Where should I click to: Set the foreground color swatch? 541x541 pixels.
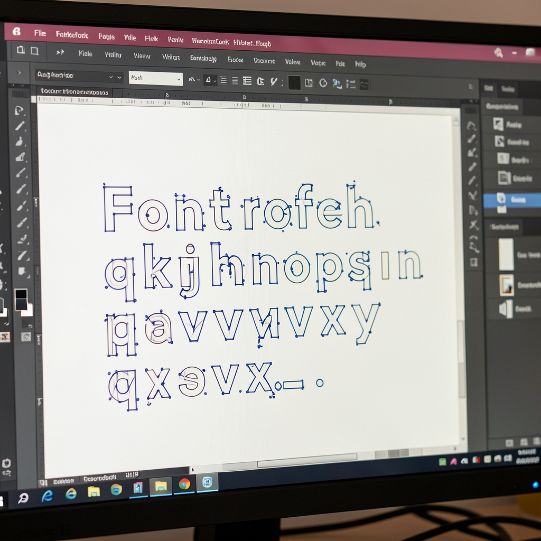click(21, 300)
